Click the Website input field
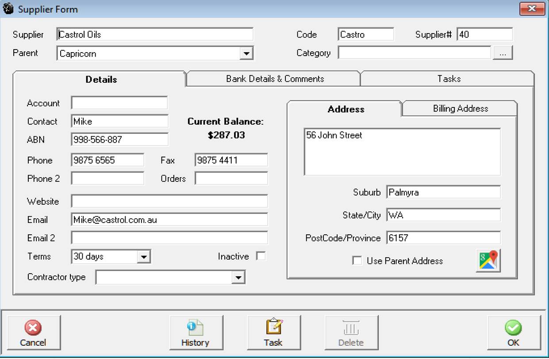 [x=169, y=202]
